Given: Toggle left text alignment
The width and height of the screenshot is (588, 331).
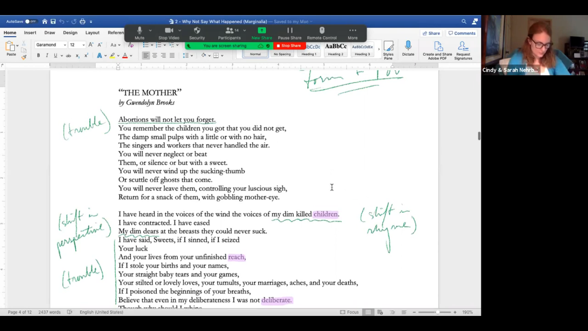Looking at the screenshot, I should click(x=146, y=56).
